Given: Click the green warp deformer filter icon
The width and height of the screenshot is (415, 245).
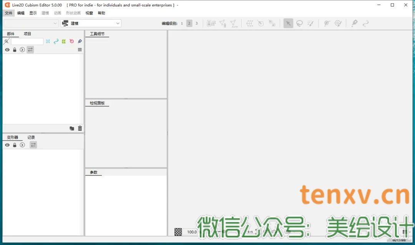Looking at the screenshot, I should click(64, 41).
